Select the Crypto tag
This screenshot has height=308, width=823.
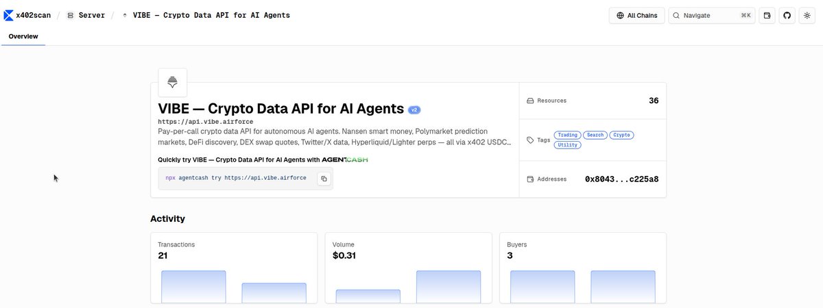(x=621, y=135)
